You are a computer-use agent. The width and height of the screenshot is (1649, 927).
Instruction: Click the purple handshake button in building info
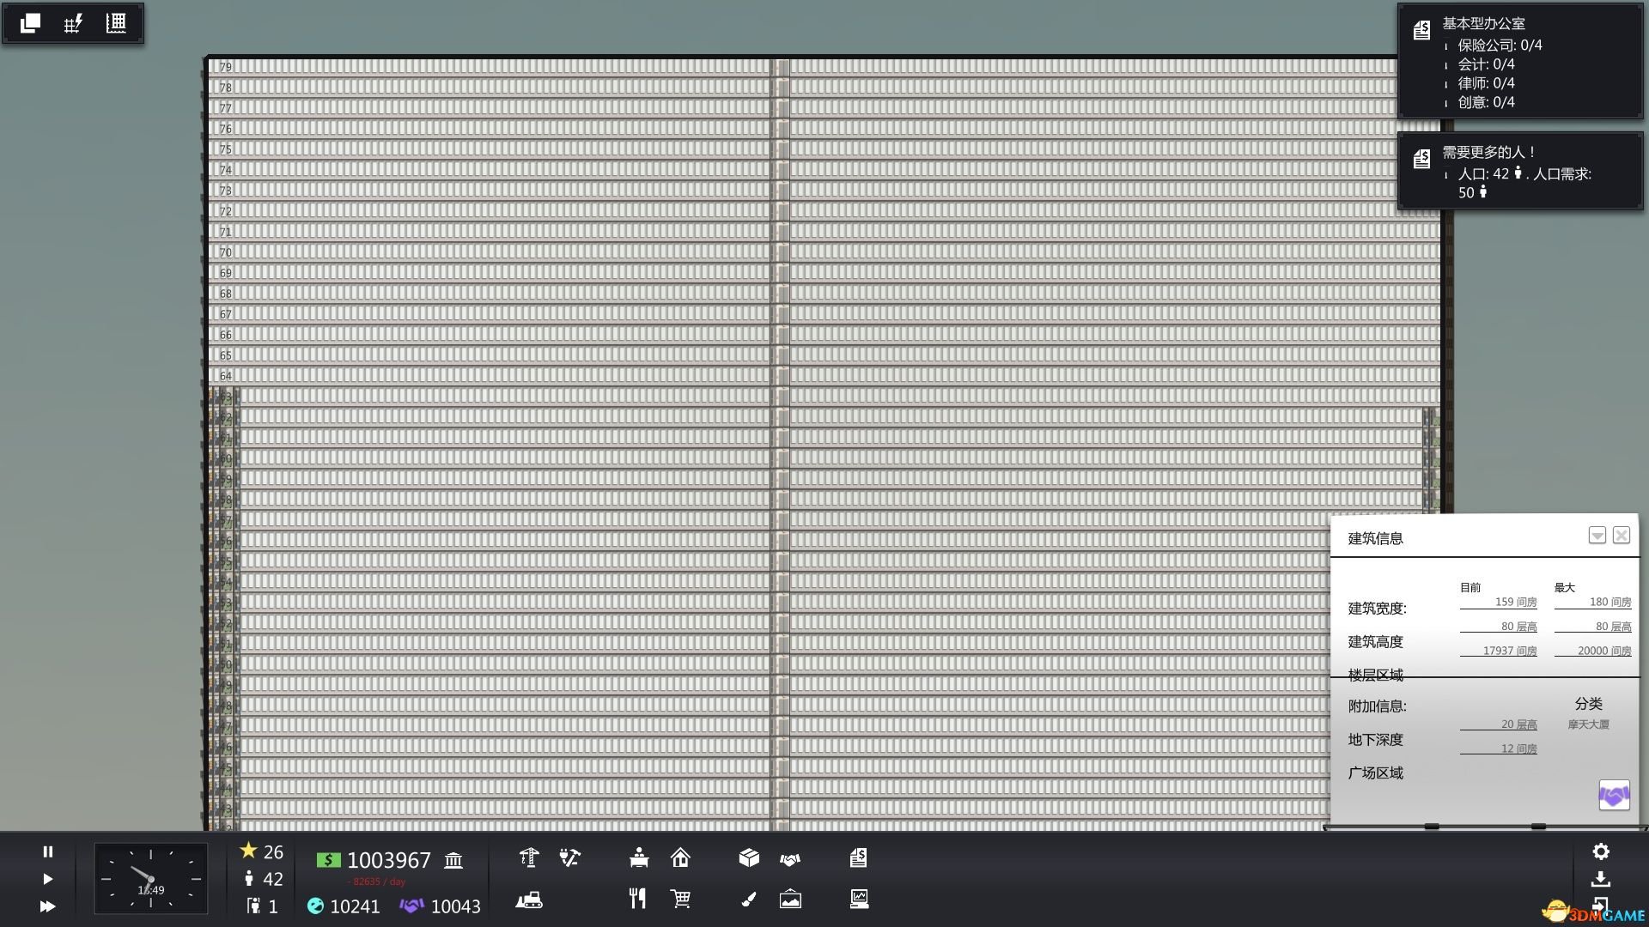tap(1614, 796)
